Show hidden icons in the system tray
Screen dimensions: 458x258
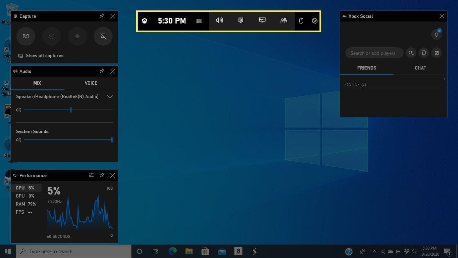pyautogui.click(x=374, y=251)
